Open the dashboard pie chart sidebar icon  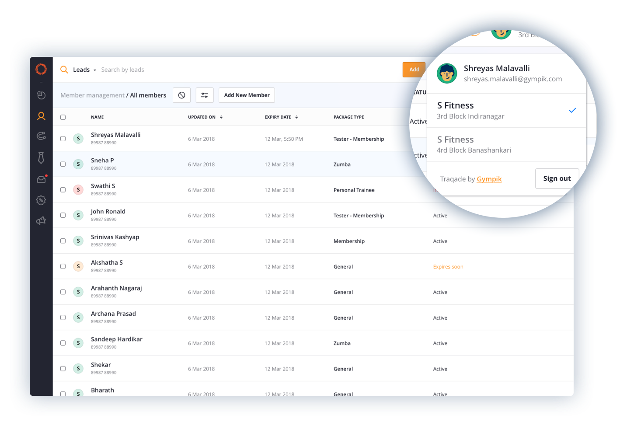(41, 95)
